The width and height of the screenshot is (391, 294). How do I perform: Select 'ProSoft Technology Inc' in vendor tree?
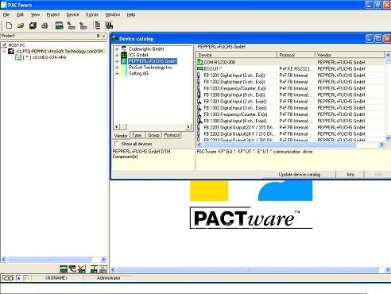pos(150,68)
